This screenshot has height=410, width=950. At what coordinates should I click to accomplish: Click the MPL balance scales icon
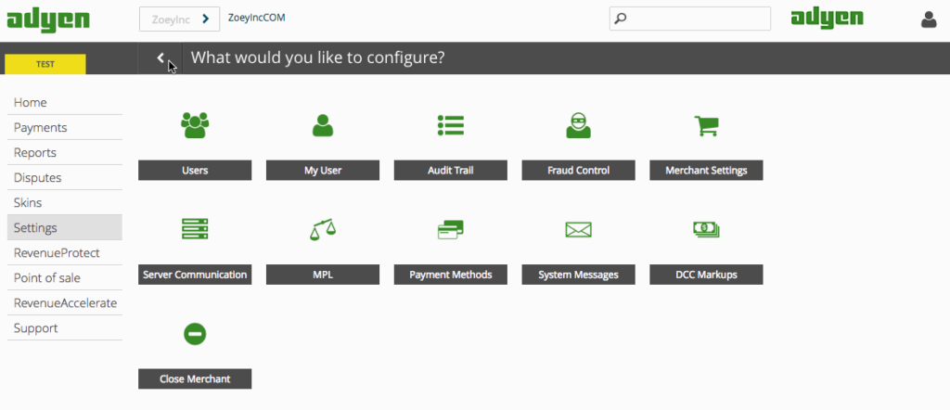pos(322,229)
